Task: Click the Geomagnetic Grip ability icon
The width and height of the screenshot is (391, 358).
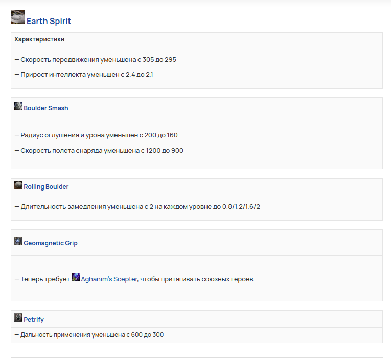Action: point(18,241)
